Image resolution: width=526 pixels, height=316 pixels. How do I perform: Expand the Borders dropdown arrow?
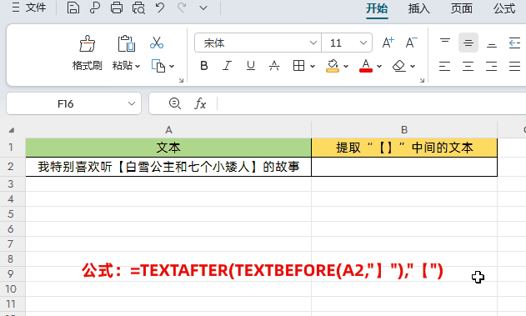coord(313,67)
